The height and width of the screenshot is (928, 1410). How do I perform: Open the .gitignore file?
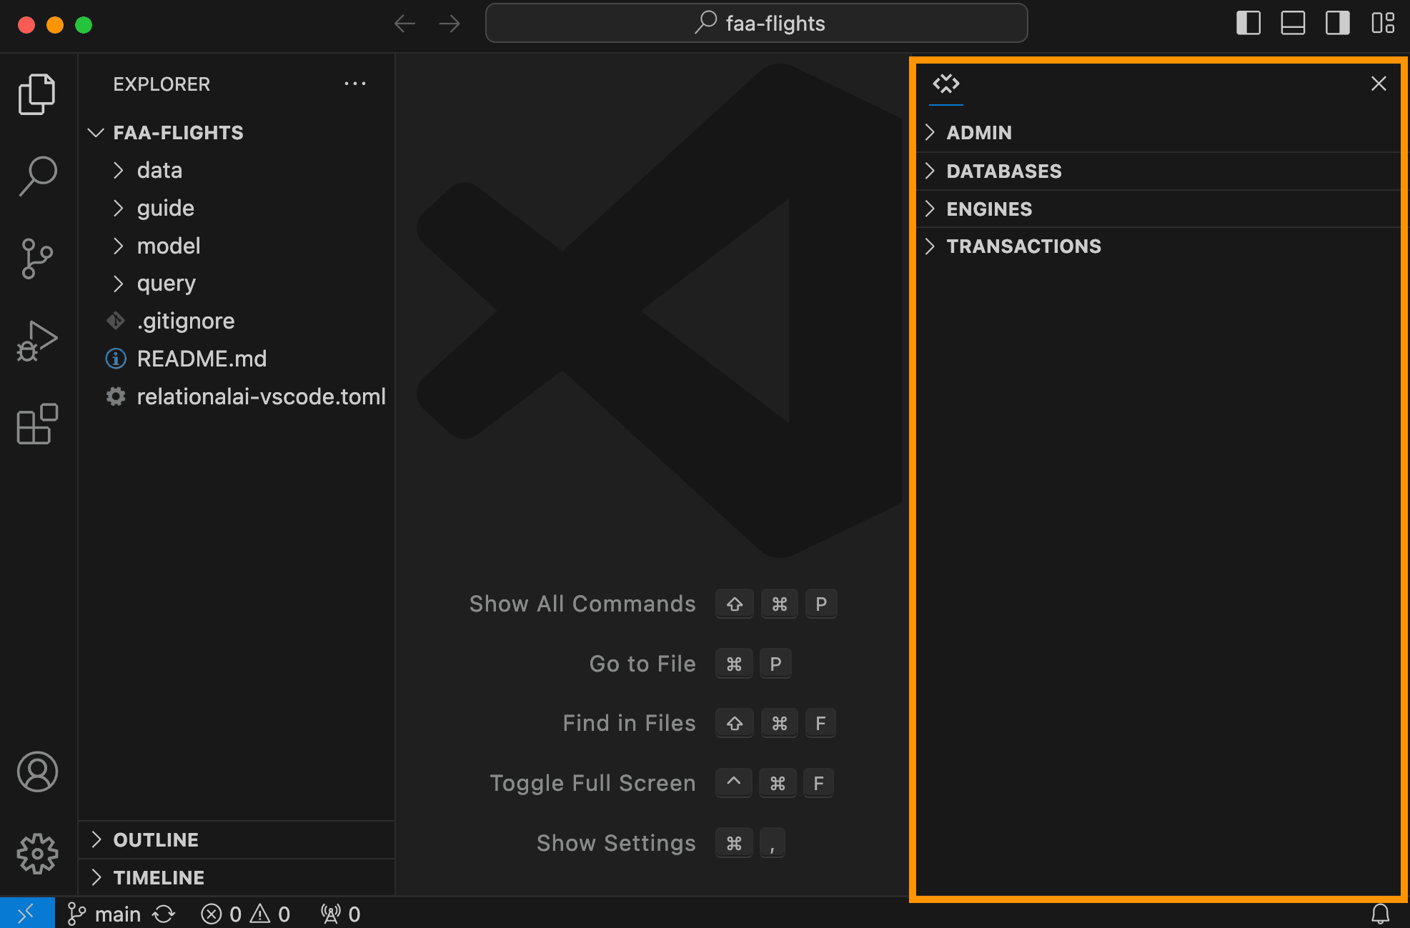click(236, 321)
